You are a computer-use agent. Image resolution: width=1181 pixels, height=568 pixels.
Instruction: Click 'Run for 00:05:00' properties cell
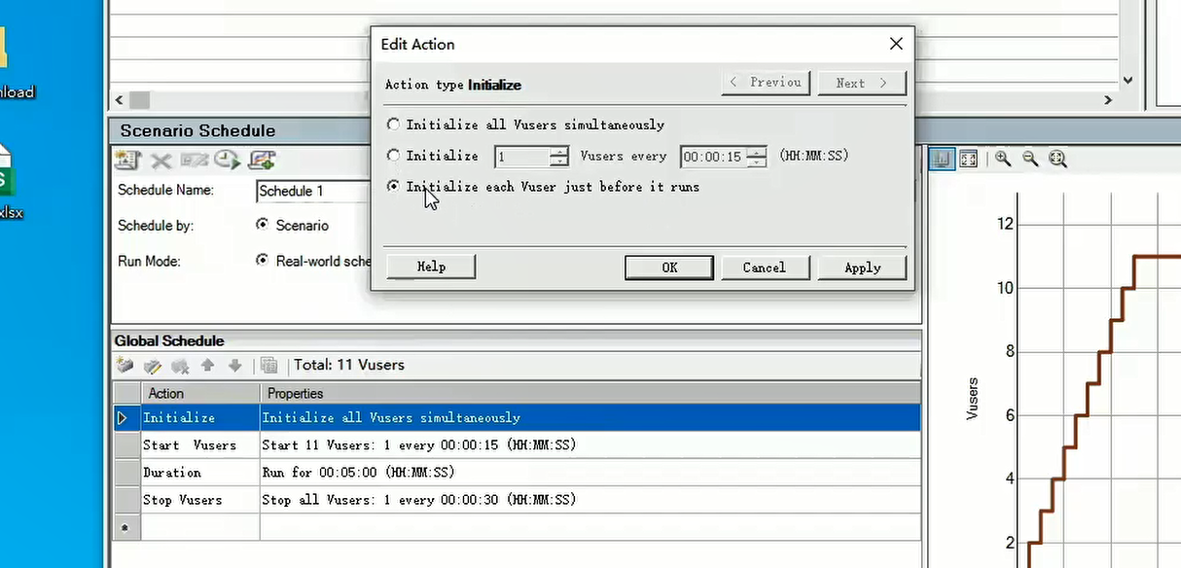590,472
